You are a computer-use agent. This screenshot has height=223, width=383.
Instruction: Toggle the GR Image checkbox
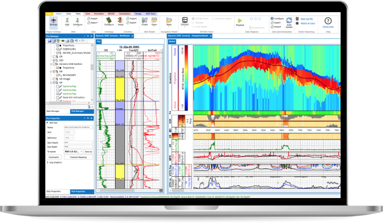[55, 79]
